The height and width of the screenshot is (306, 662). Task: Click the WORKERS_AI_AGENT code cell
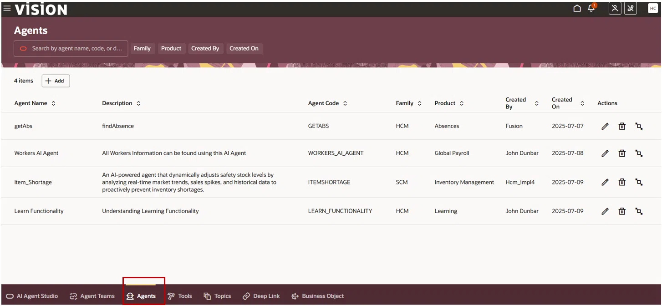click(x=336, y=153)
